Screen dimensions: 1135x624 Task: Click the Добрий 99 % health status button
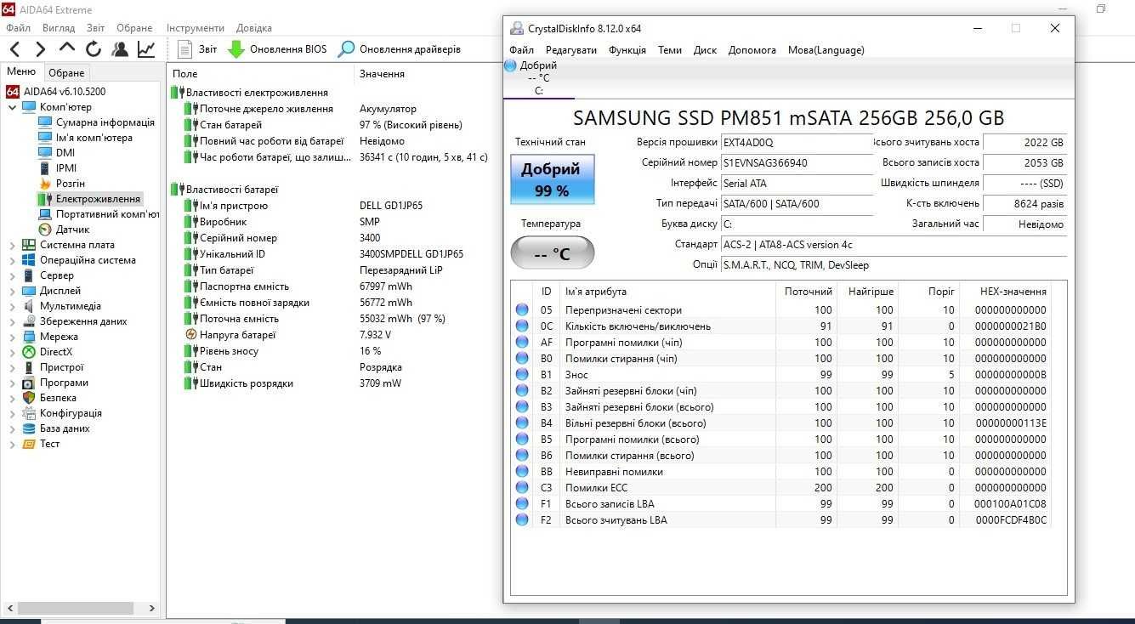[552, 179]
